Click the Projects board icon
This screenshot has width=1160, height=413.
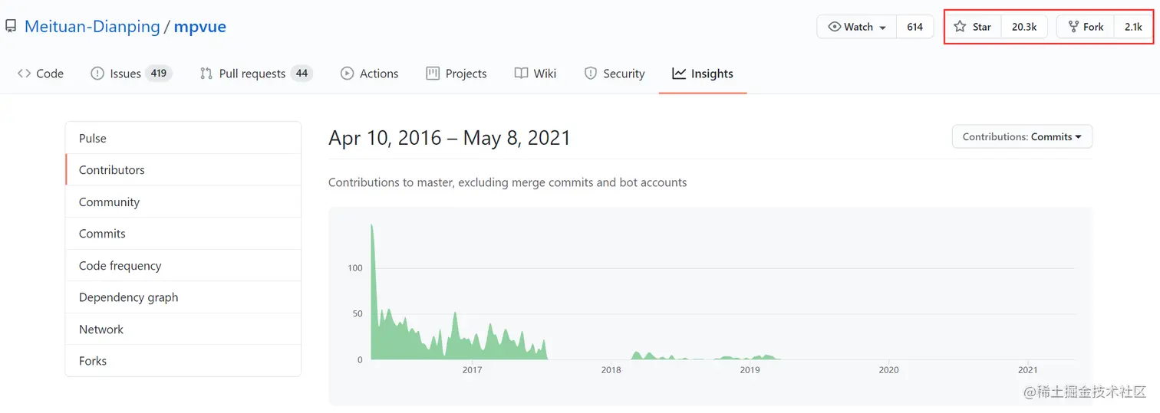coord(433,74)
